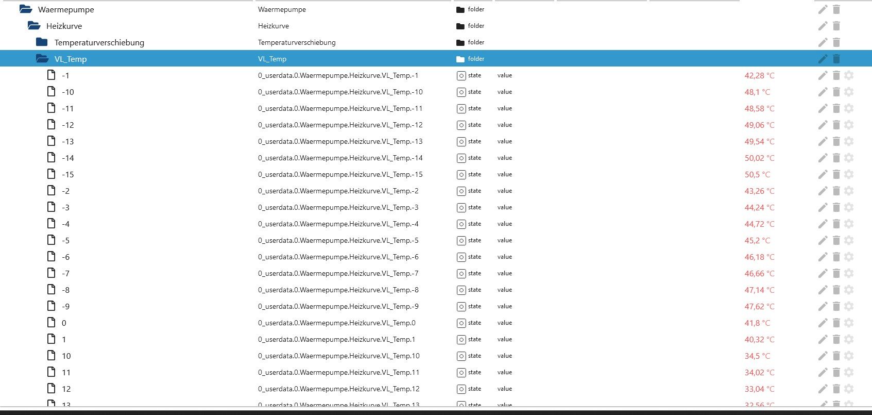This screenshot has height=415, width=872.
Task: Delete object VL_Temp.-3 with trash icon
Action: [836, 207]
